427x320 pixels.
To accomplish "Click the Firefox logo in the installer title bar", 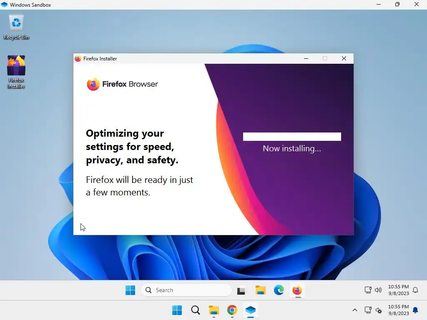I will 78,58.
